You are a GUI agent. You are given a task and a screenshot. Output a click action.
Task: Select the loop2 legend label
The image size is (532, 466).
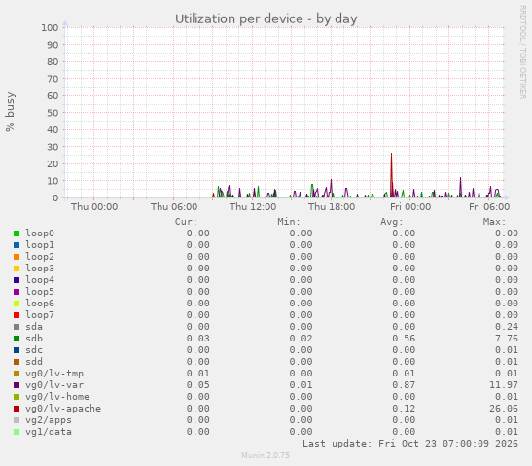click(x=40, y=257)
